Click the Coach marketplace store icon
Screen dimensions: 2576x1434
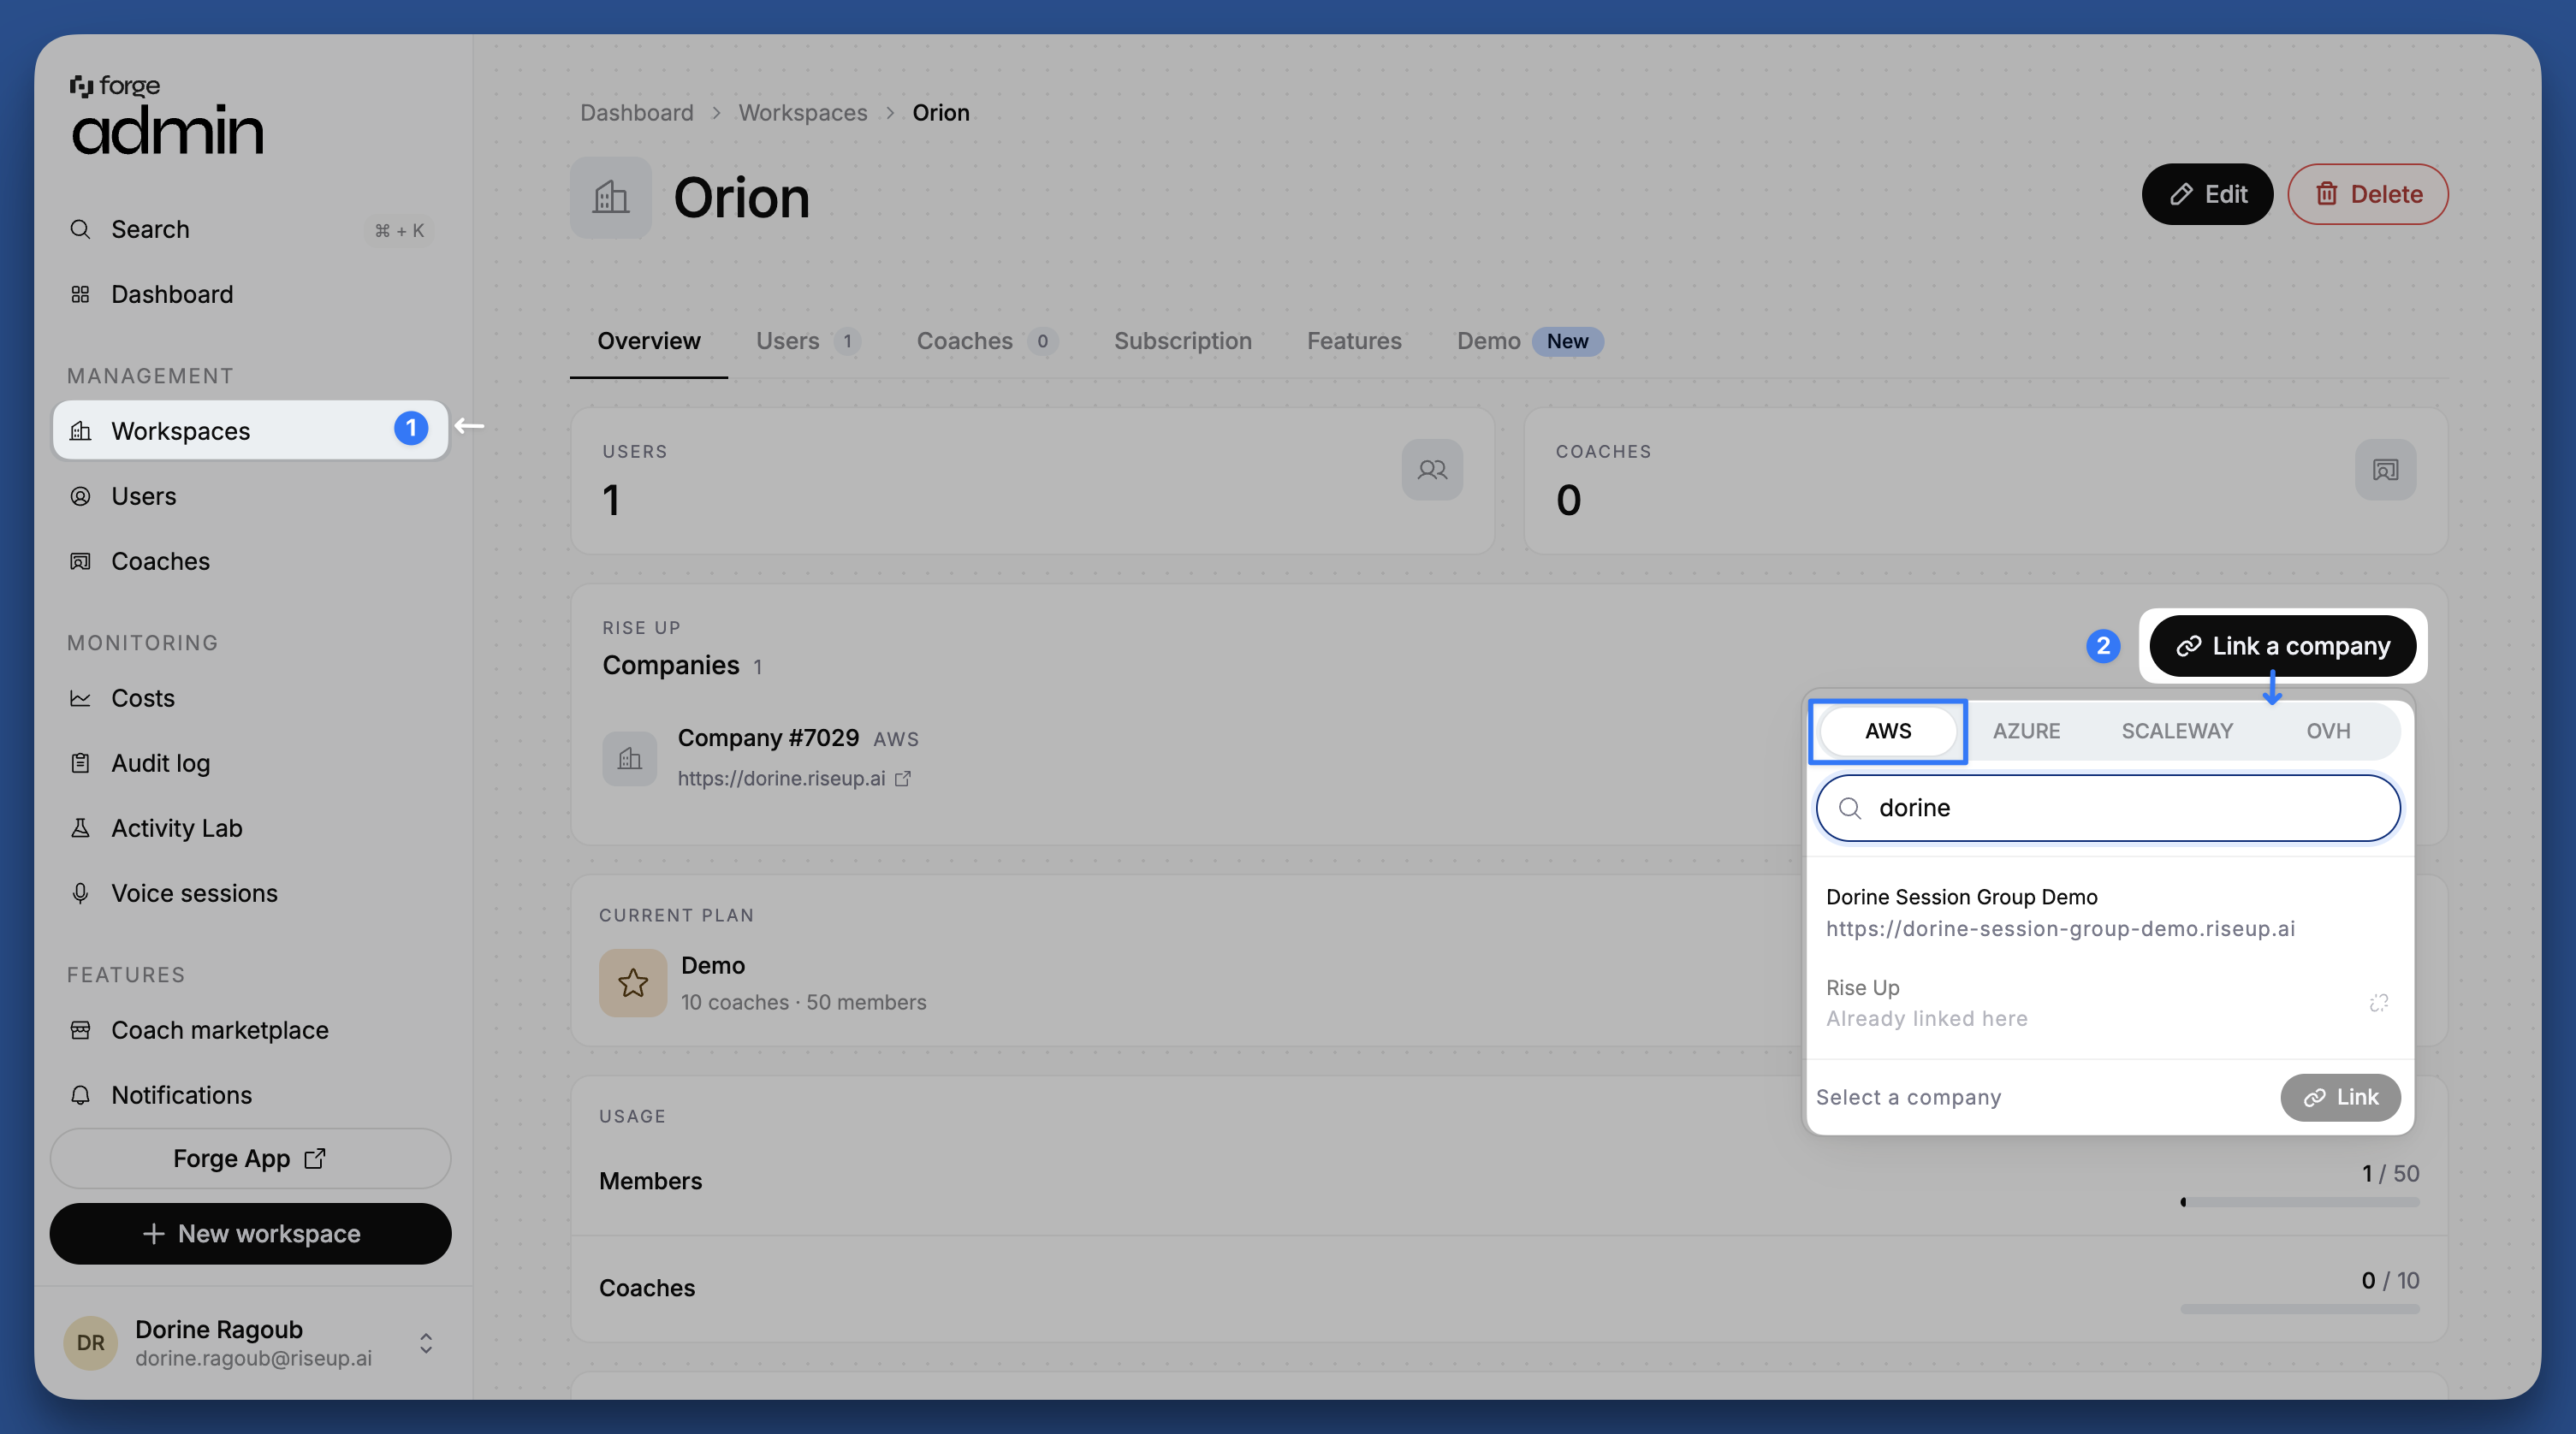point(80,1030)
